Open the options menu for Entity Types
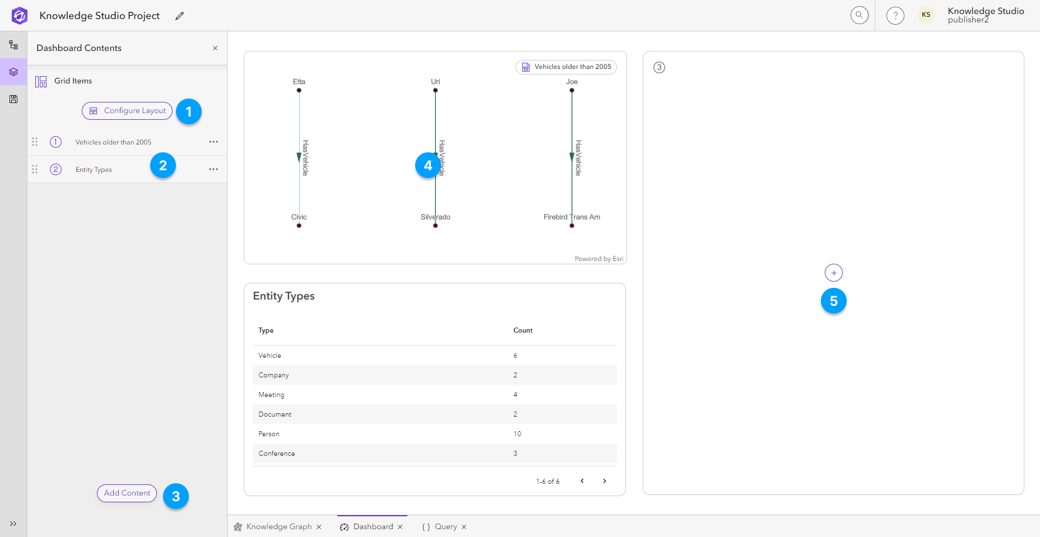The height and width of the screenshot is (537, 1040). 213,169
